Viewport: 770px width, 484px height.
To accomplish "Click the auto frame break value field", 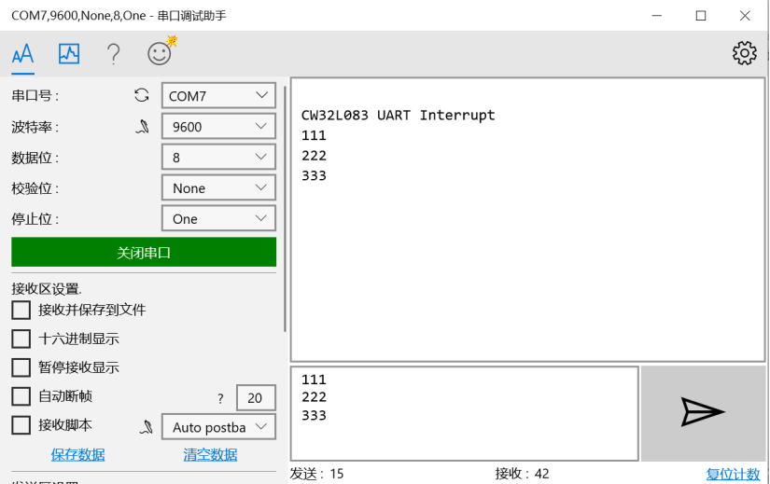I will (256, 398).
